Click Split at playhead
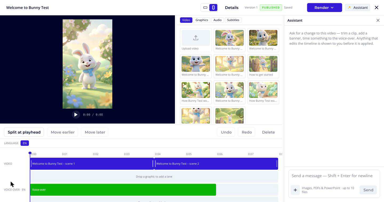 (24, 132)
